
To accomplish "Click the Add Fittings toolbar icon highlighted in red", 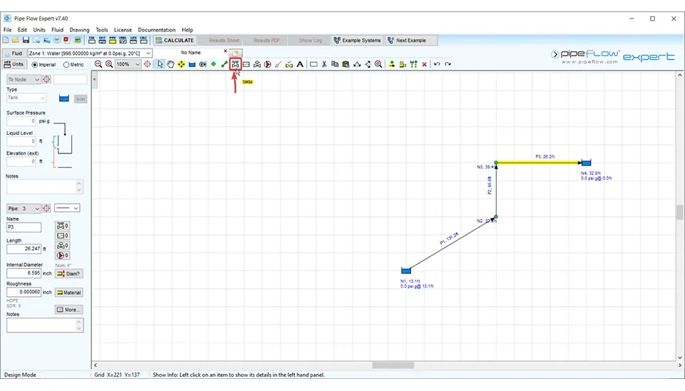I will [235, 64].
